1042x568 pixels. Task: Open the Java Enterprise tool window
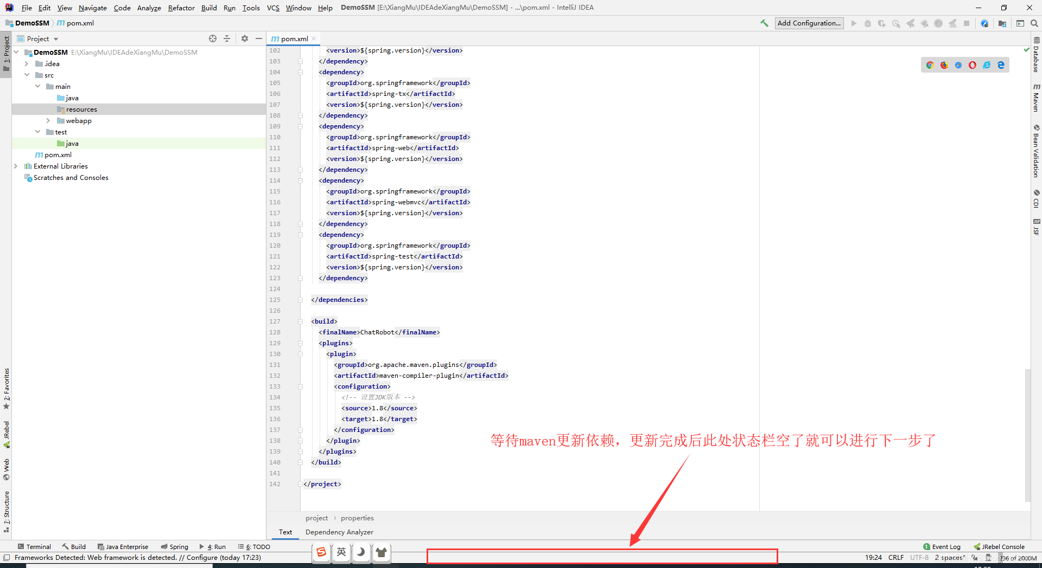[x=123, y=547]
